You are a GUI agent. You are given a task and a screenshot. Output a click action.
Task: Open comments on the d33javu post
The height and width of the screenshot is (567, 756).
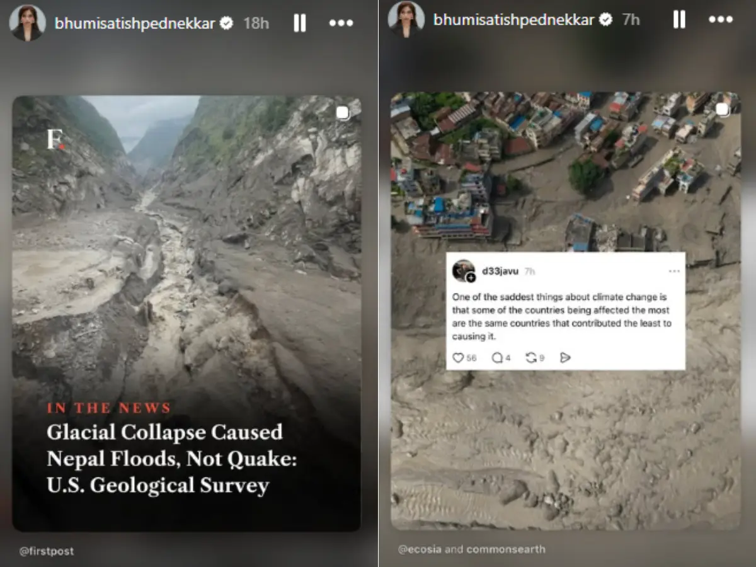(496, 357)
